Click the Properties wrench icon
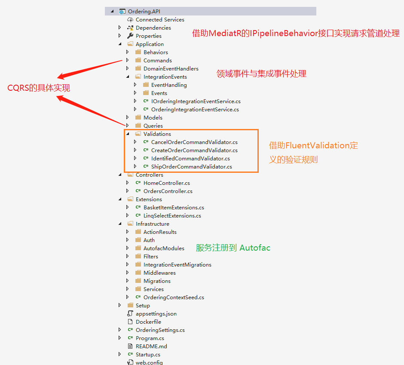 point(130,36)
